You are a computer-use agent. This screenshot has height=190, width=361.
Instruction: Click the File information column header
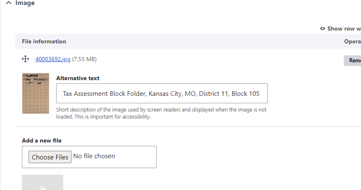[44, 41]
